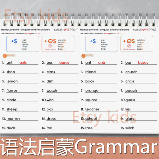The height and width of the screenshot is (159, 159).
Task: Click the Chinese title '语法启蒙' in the banner
Action: pyautogui.click(x=37, y=147)
